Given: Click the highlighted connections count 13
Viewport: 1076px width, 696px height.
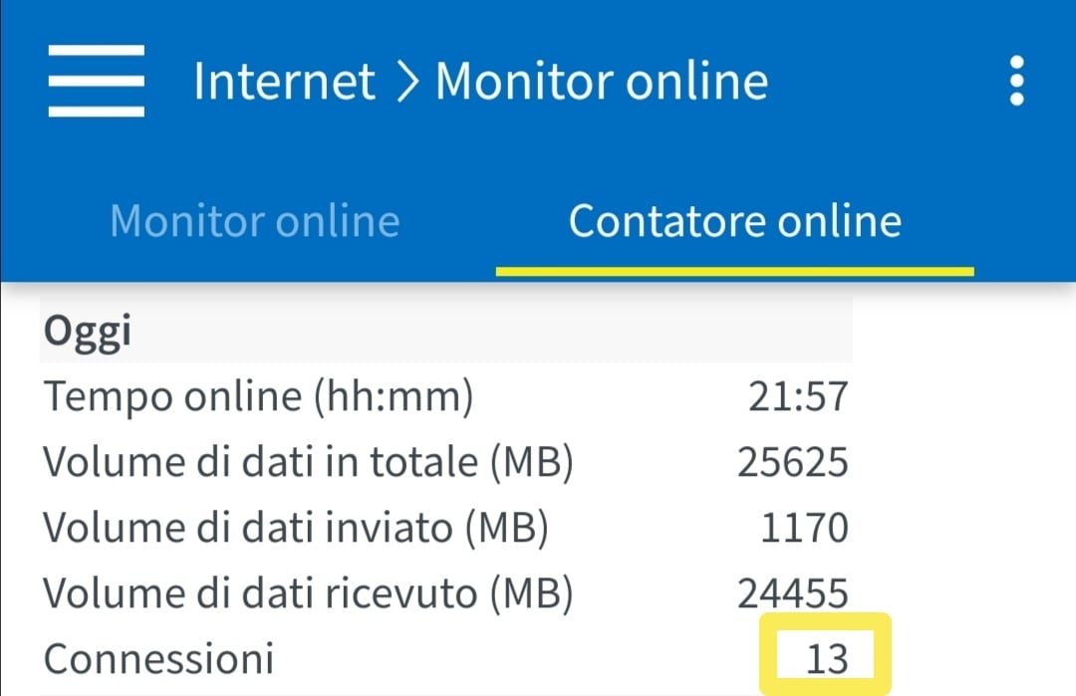Looking at the screenshot, I should (826, 658).
